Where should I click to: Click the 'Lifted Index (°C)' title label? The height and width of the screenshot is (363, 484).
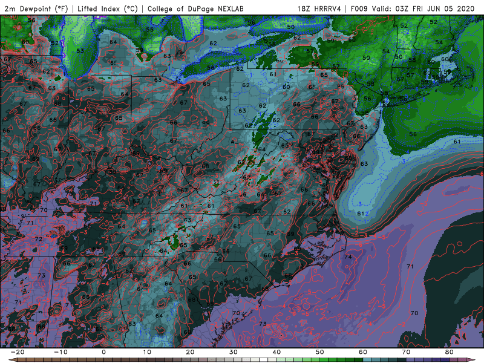coord(108,8)
